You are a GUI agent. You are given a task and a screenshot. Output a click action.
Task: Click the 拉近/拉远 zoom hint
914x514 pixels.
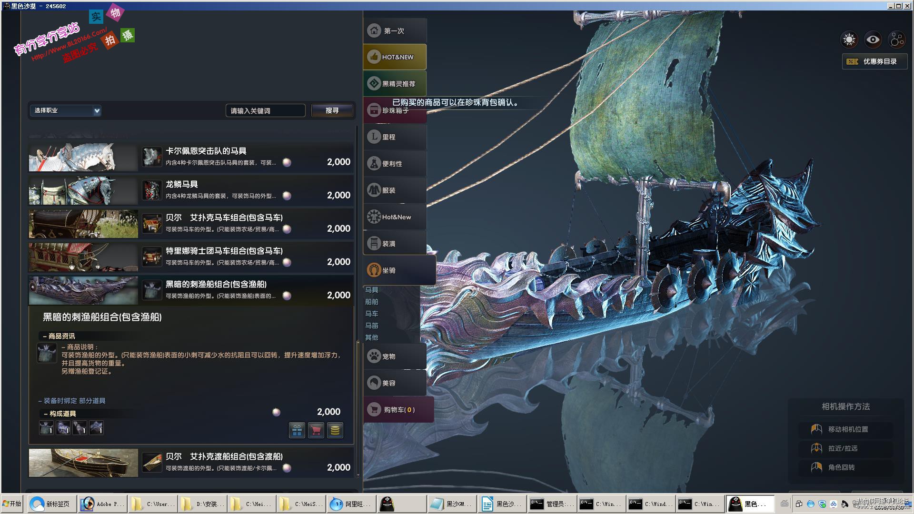click(845, 448)
